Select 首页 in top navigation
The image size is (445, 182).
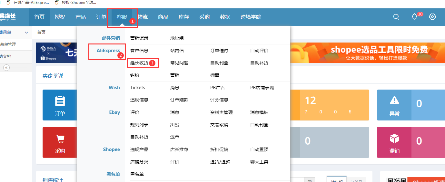39,17
